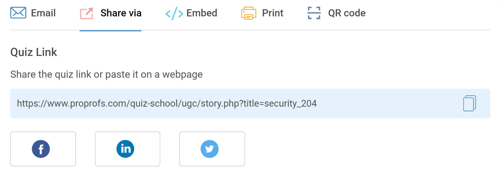Screen dimensions: 497x176
Task: Open the Embed tab label
Action: (x=202, y=13)
